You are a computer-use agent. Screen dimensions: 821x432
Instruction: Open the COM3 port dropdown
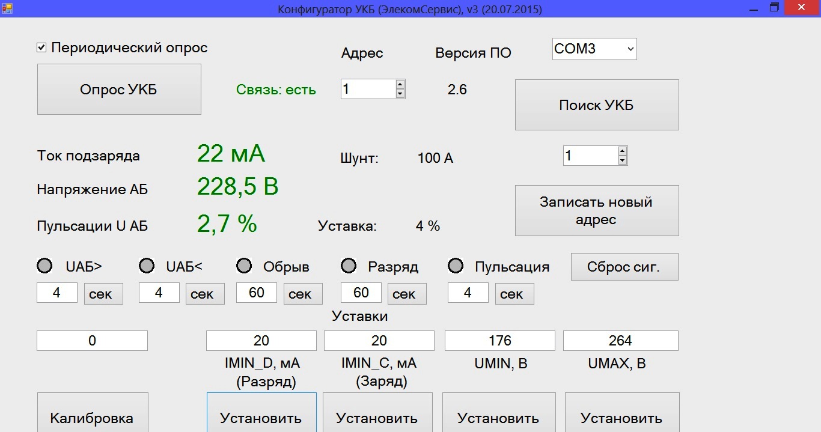pos(594,49)
